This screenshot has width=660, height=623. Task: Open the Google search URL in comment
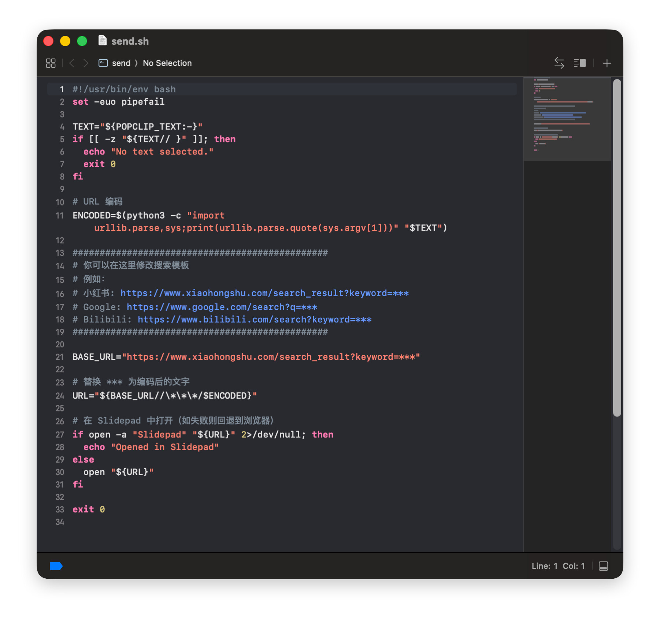pyautogui.click(x=222, y=307)
